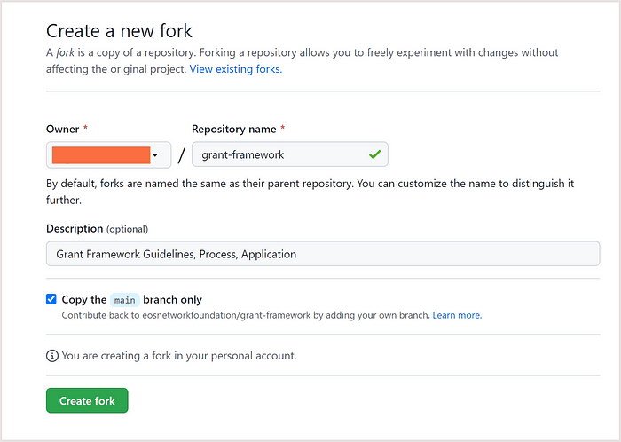This screenshot has height=442, width=621.
Task: Toggle the Copy the main branch only checkbox
Action: [51, 300]
